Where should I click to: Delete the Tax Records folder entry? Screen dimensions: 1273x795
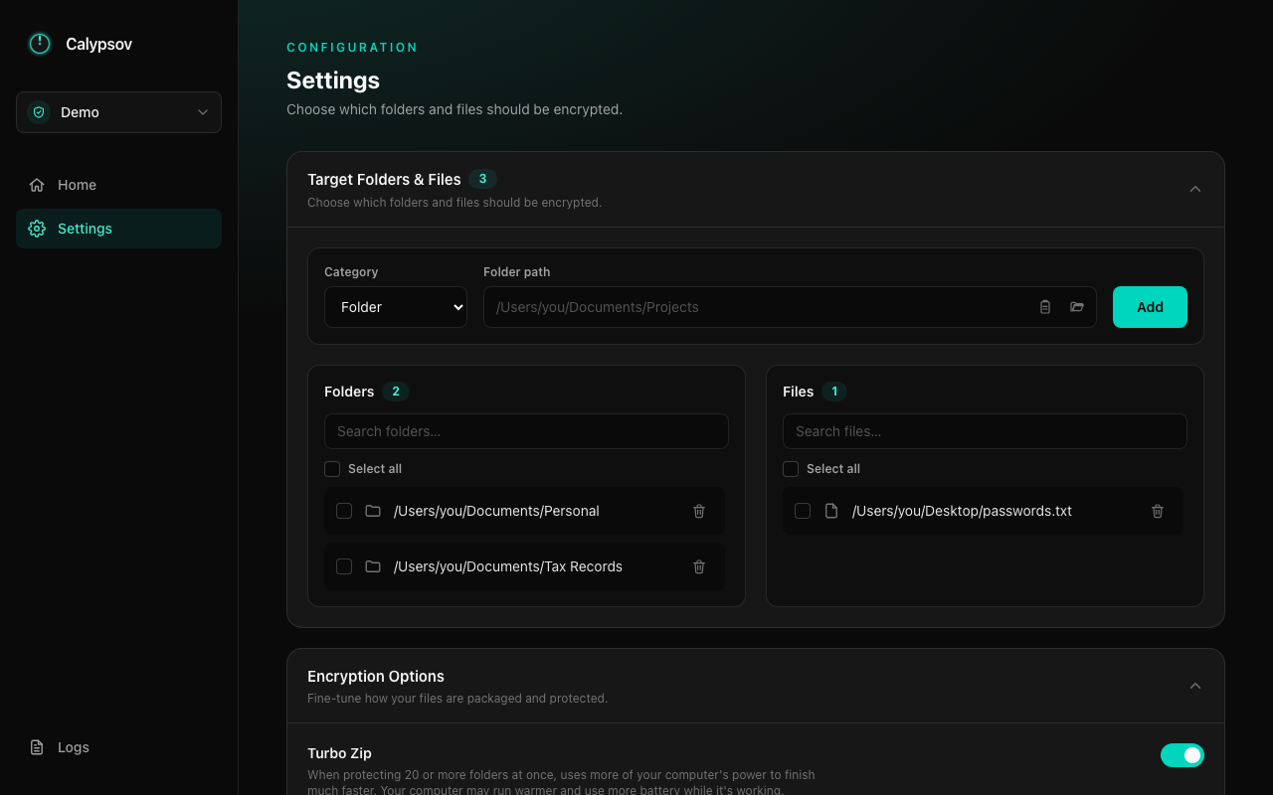tap(699, 566)
